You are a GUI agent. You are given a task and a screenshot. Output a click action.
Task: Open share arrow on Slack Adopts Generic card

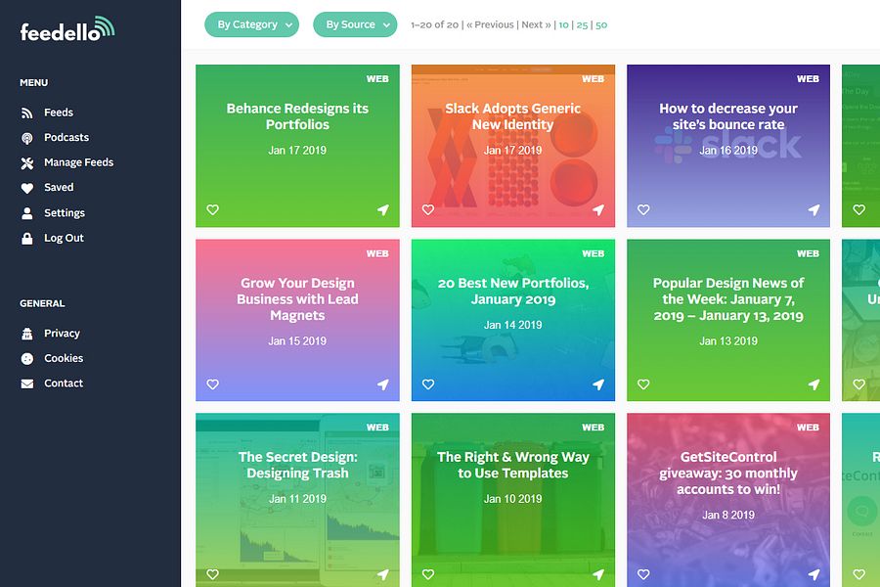(x=598, y=209)
